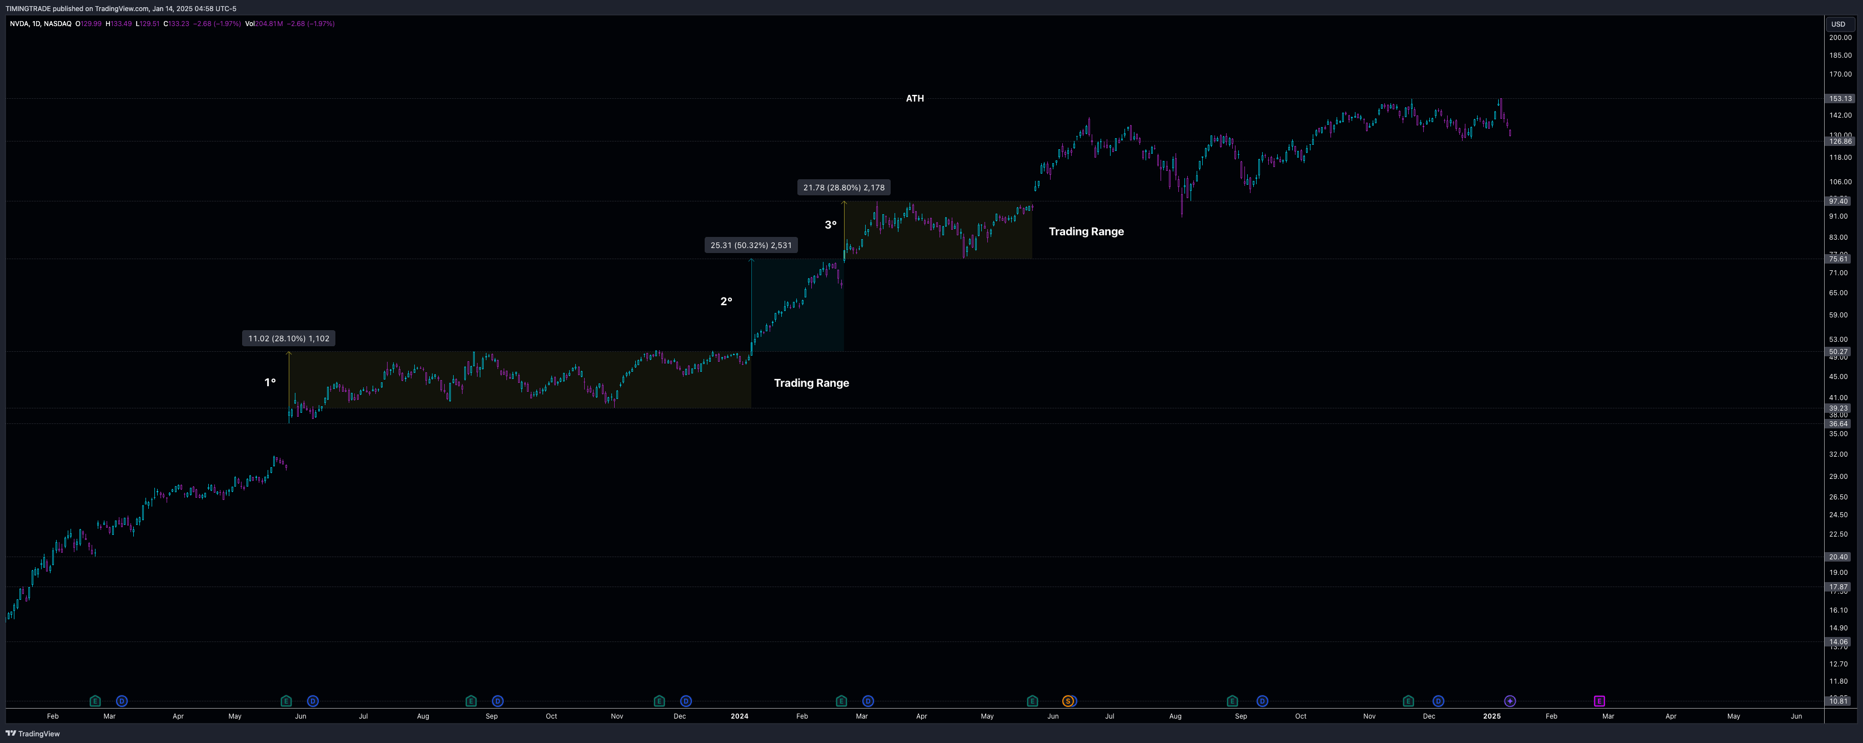
Task: Open the late May 2023 earnings marker
Action: (x=285, y=701)
